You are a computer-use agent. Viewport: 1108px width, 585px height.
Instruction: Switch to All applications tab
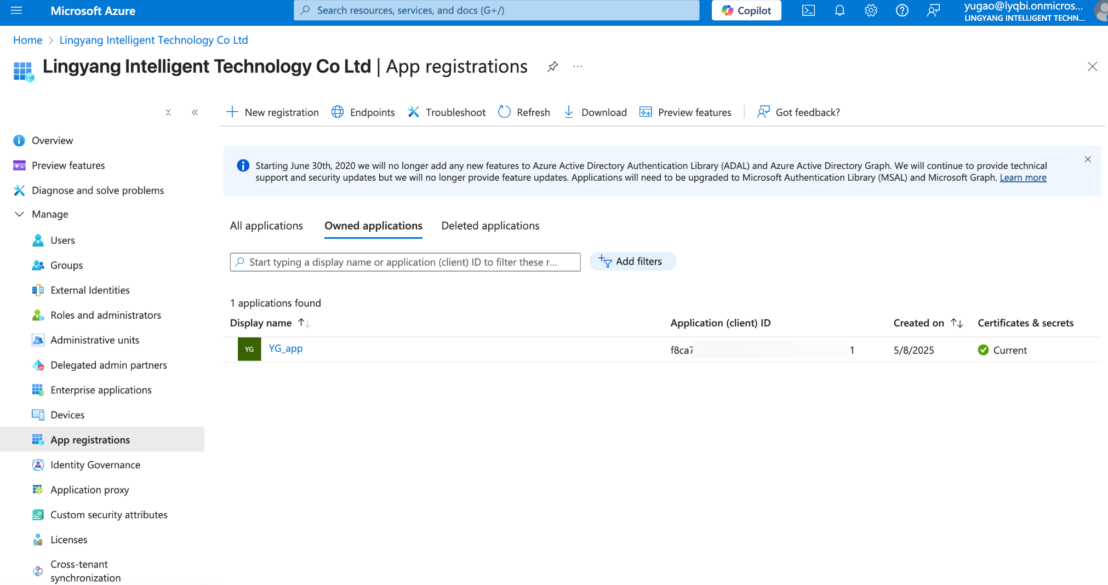(x=266, y=226)
